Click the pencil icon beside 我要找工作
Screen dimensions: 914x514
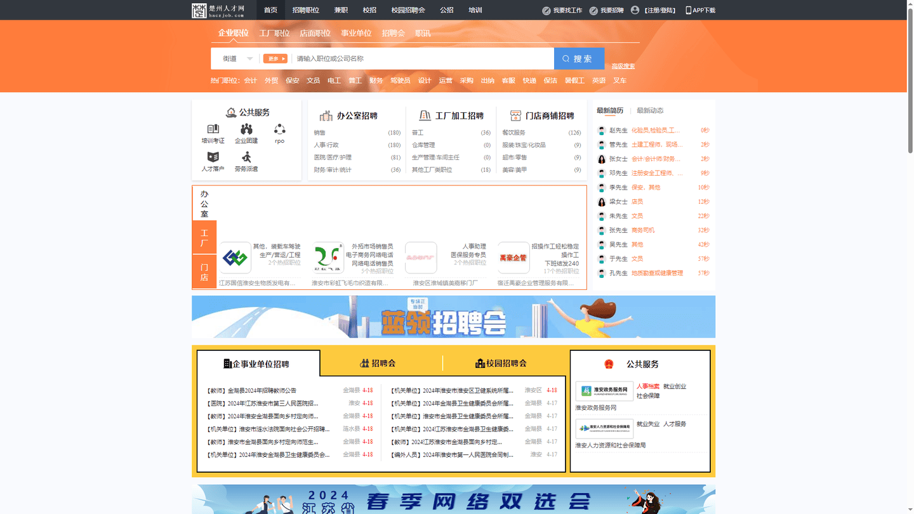pyautogui.click(x=546, y=10)
